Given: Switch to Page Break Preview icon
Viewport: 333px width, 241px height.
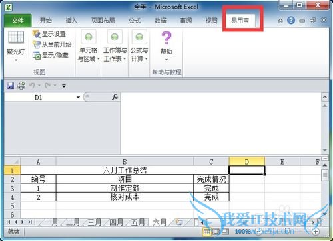Looking at the screenshot, I should coord(225,232).
